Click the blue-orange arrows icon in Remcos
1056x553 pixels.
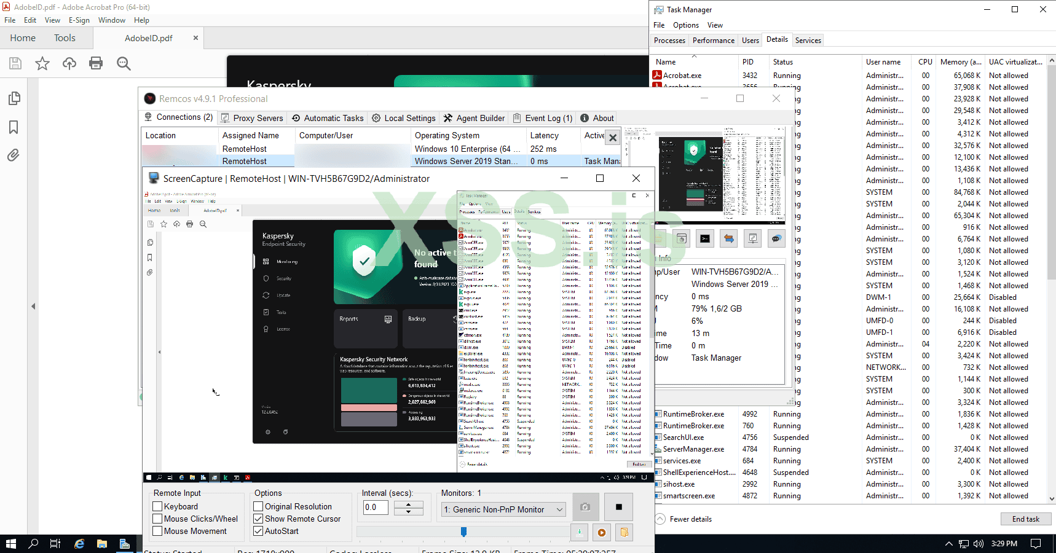pos(729,238)
